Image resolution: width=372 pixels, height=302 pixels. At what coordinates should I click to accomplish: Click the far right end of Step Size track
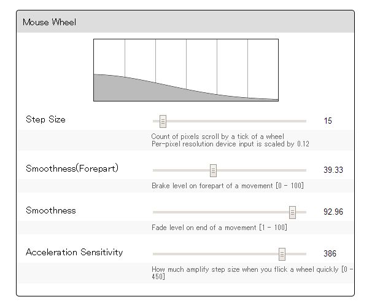[x=304, y=121]
